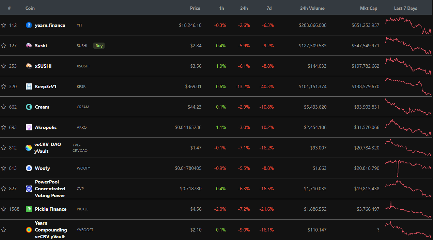Open the Sushi coin page

41,46
